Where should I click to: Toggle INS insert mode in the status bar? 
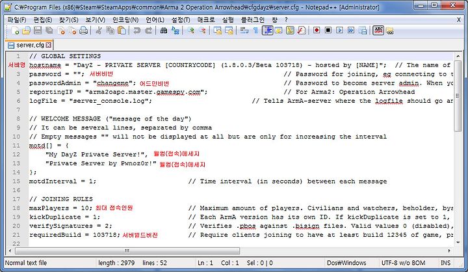[445, 263]
